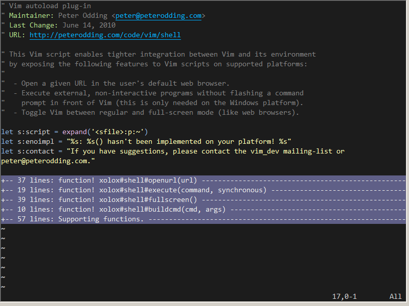Open the peter@peterodding.com email link
The width and height of the screenshot is (409, 306).
click(158, 16)
